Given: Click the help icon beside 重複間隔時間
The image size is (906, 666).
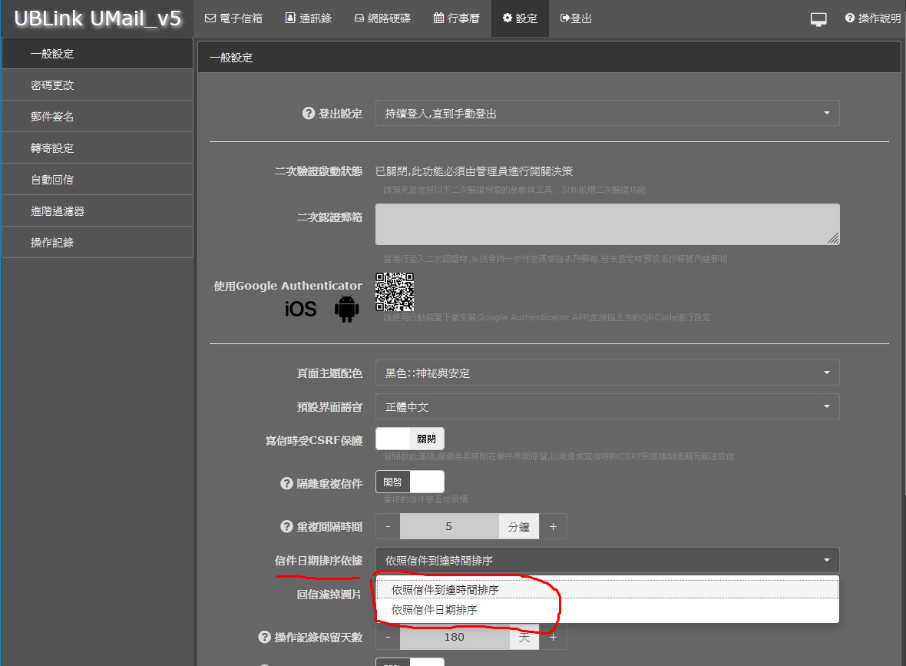Looking at the screenshot, I should tap(286, 527).
